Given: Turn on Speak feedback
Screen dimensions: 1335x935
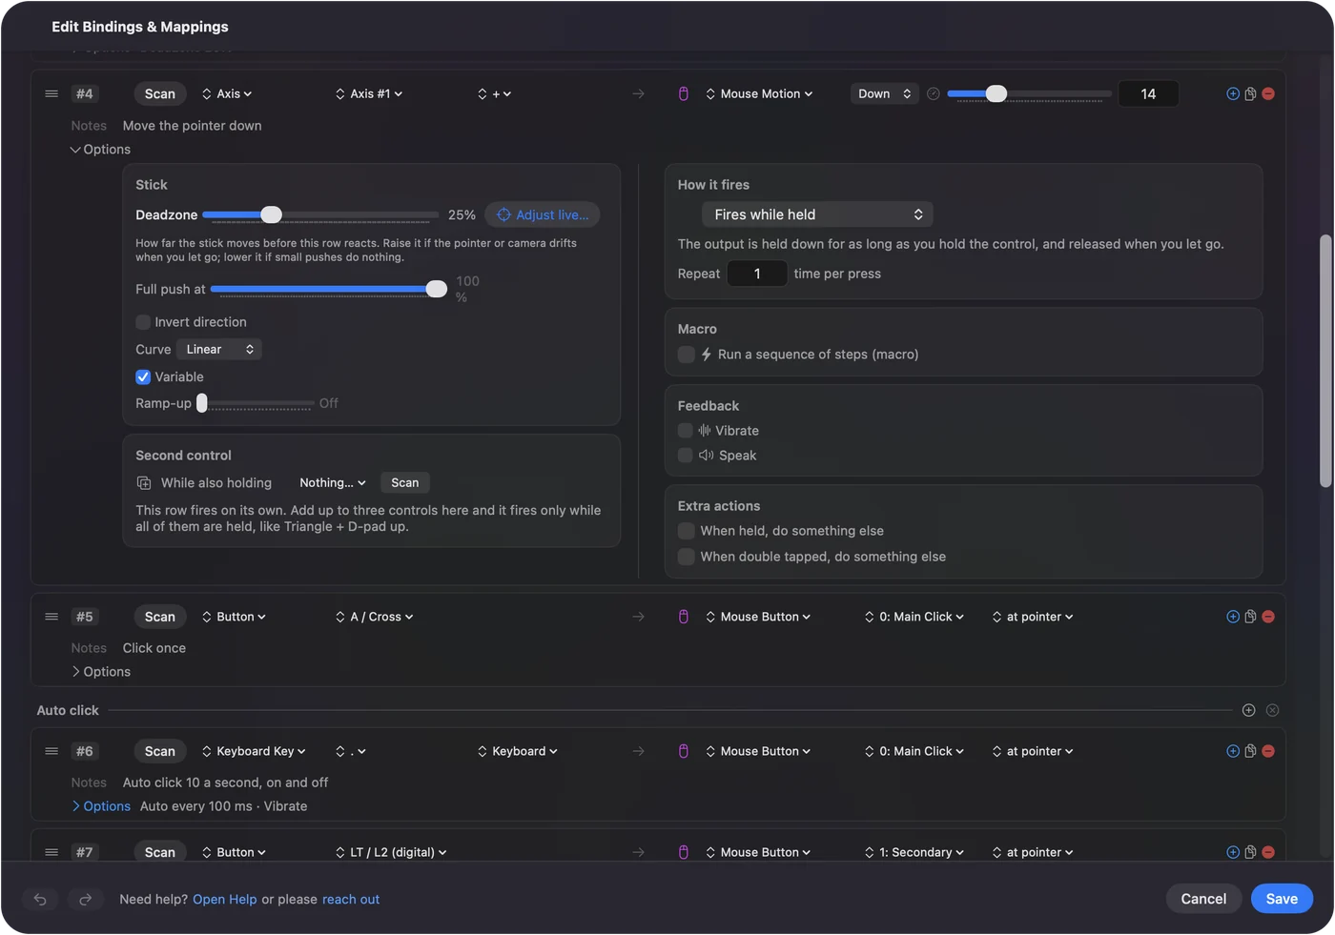Looking at the screenshot, I should pos(685,456).
